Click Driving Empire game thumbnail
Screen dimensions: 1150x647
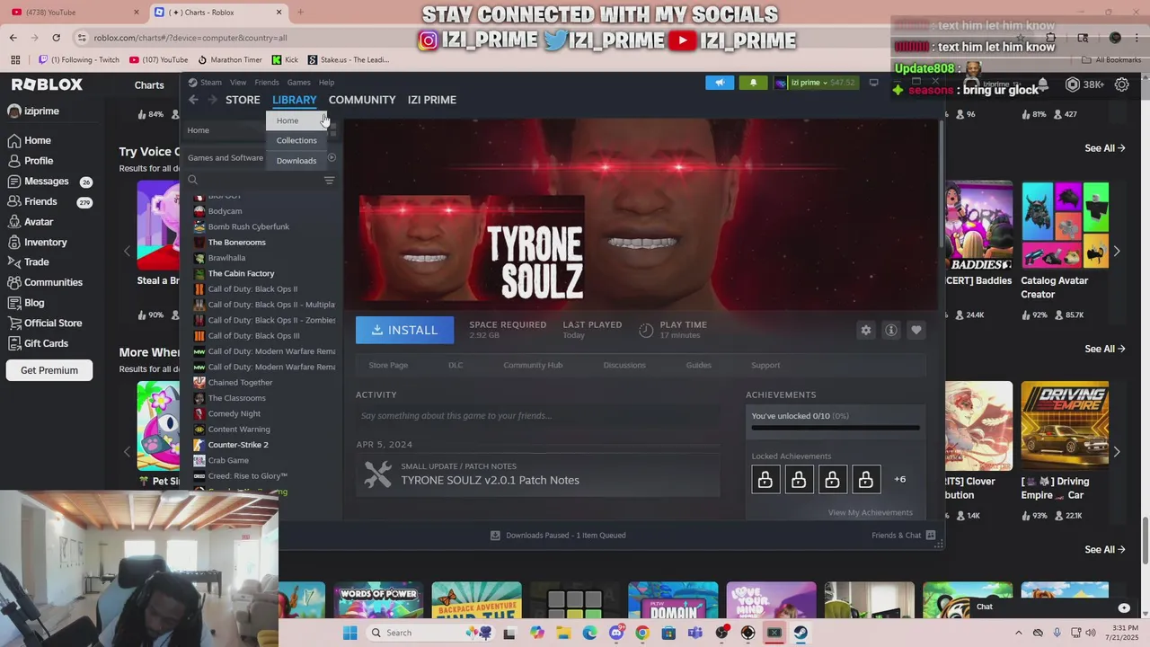click(1065, 426)
